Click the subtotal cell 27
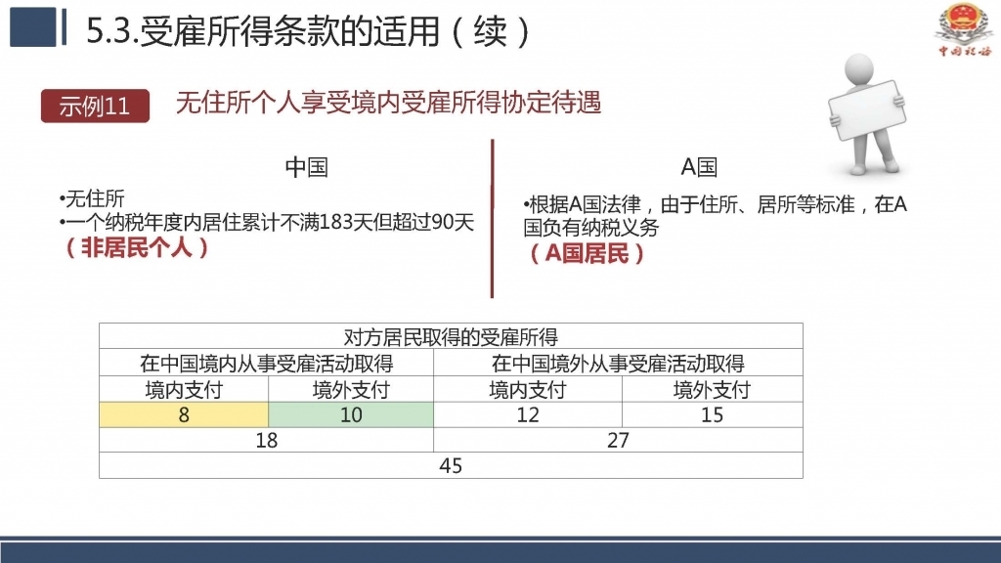This screenshot has height=563, width=1001. pos(618,440)
